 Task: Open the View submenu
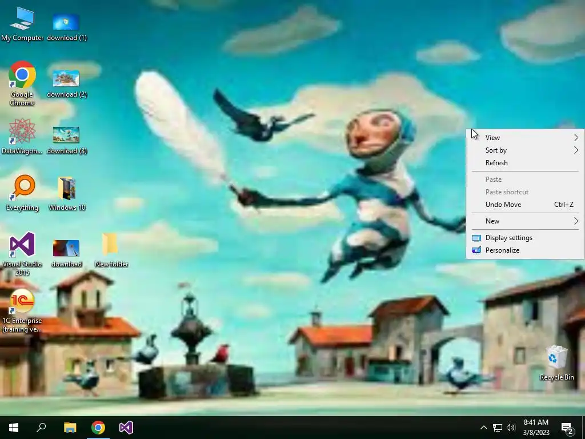(526, 138)
